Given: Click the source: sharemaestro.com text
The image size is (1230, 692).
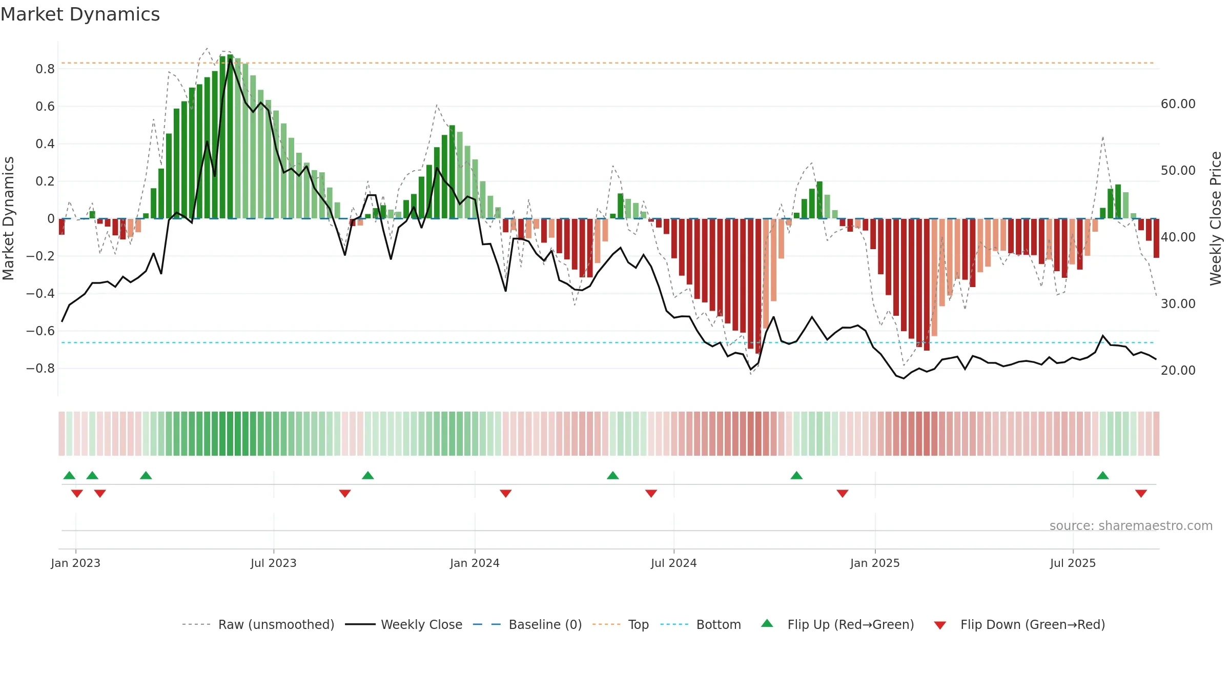Looking at the screenshot, I should point(1131,525).
